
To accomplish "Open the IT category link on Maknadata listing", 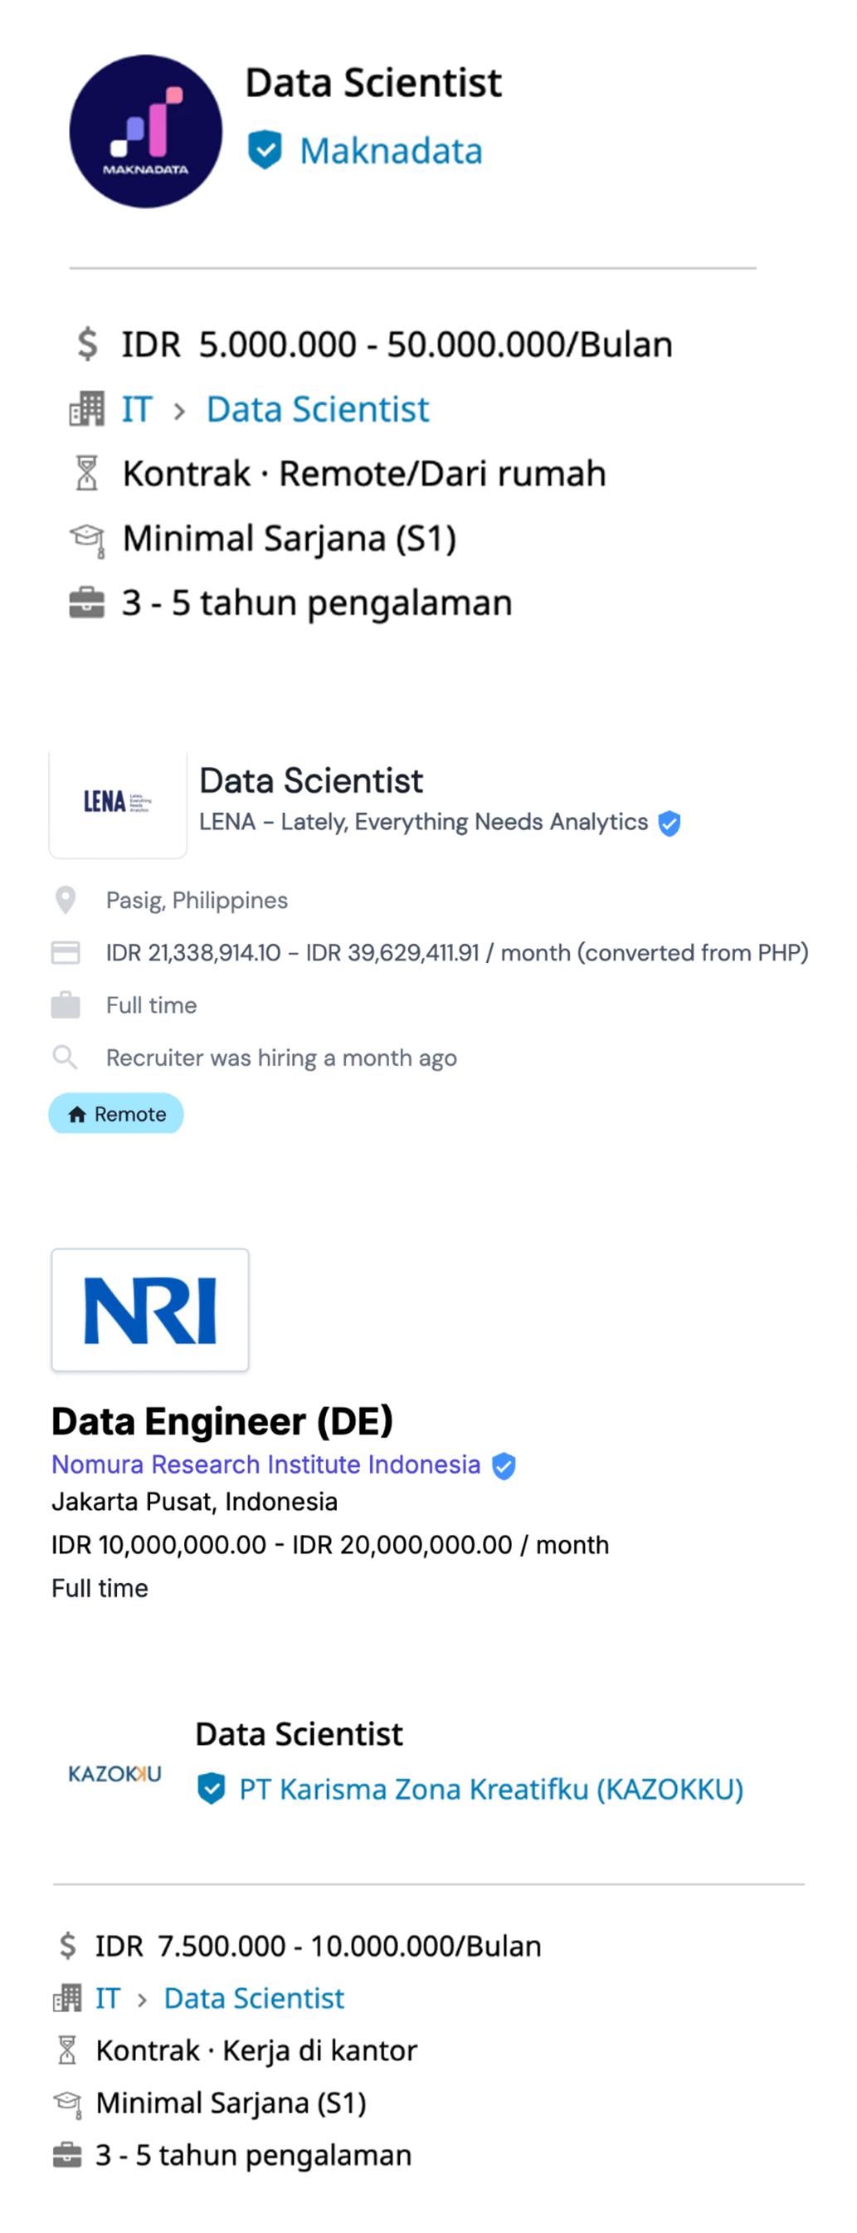I will click(136, 408).
